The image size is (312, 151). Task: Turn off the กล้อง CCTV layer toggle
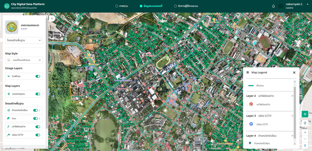coord(38,135)
